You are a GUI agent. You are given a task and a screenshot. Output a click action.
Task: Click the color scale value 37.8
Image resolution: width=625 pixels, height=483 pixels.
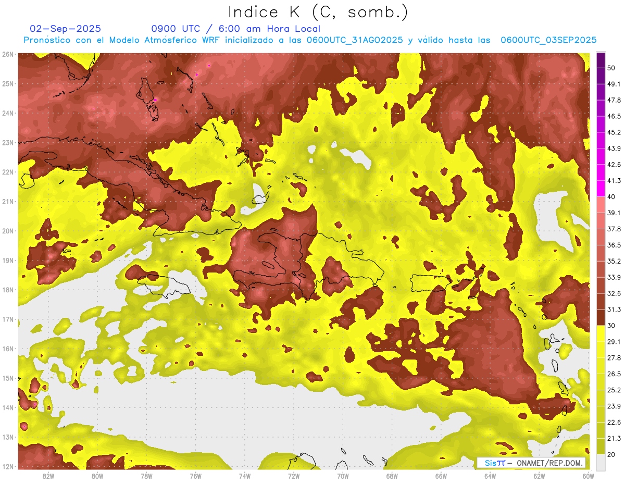[x=614, y=229]
